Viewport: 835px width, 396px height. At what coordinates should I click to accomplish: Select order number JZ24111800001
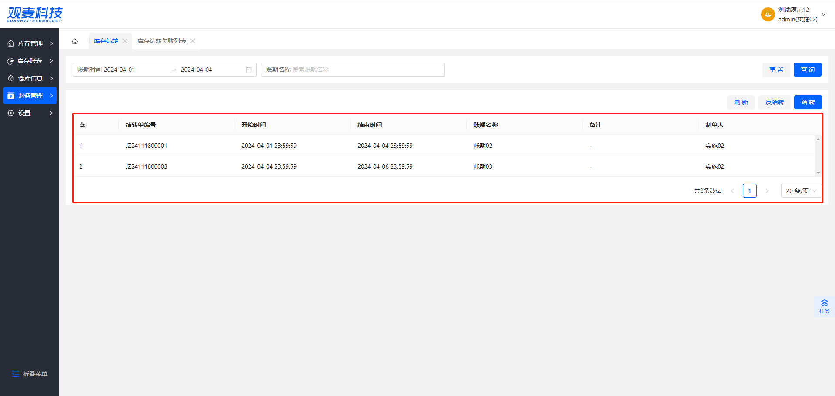tap(147, 146)
